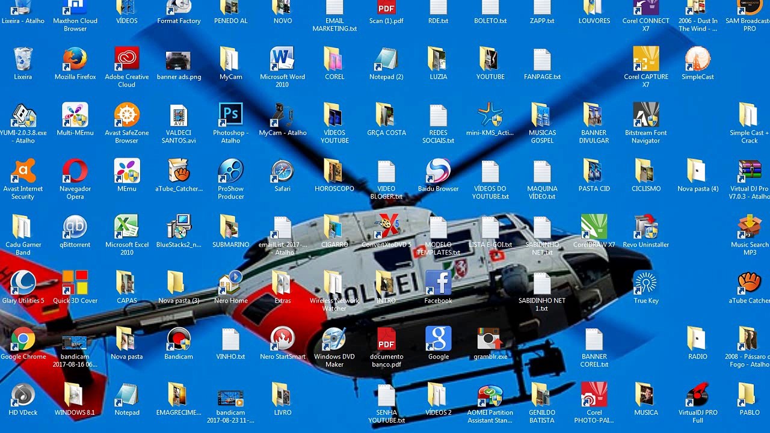
Task: Launch Music Search MP3
Action: (x=750, y=227)
